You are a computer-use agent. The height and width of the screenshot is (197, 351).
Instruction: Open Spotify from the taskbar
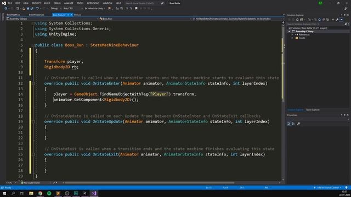click(x=49, y=193)
